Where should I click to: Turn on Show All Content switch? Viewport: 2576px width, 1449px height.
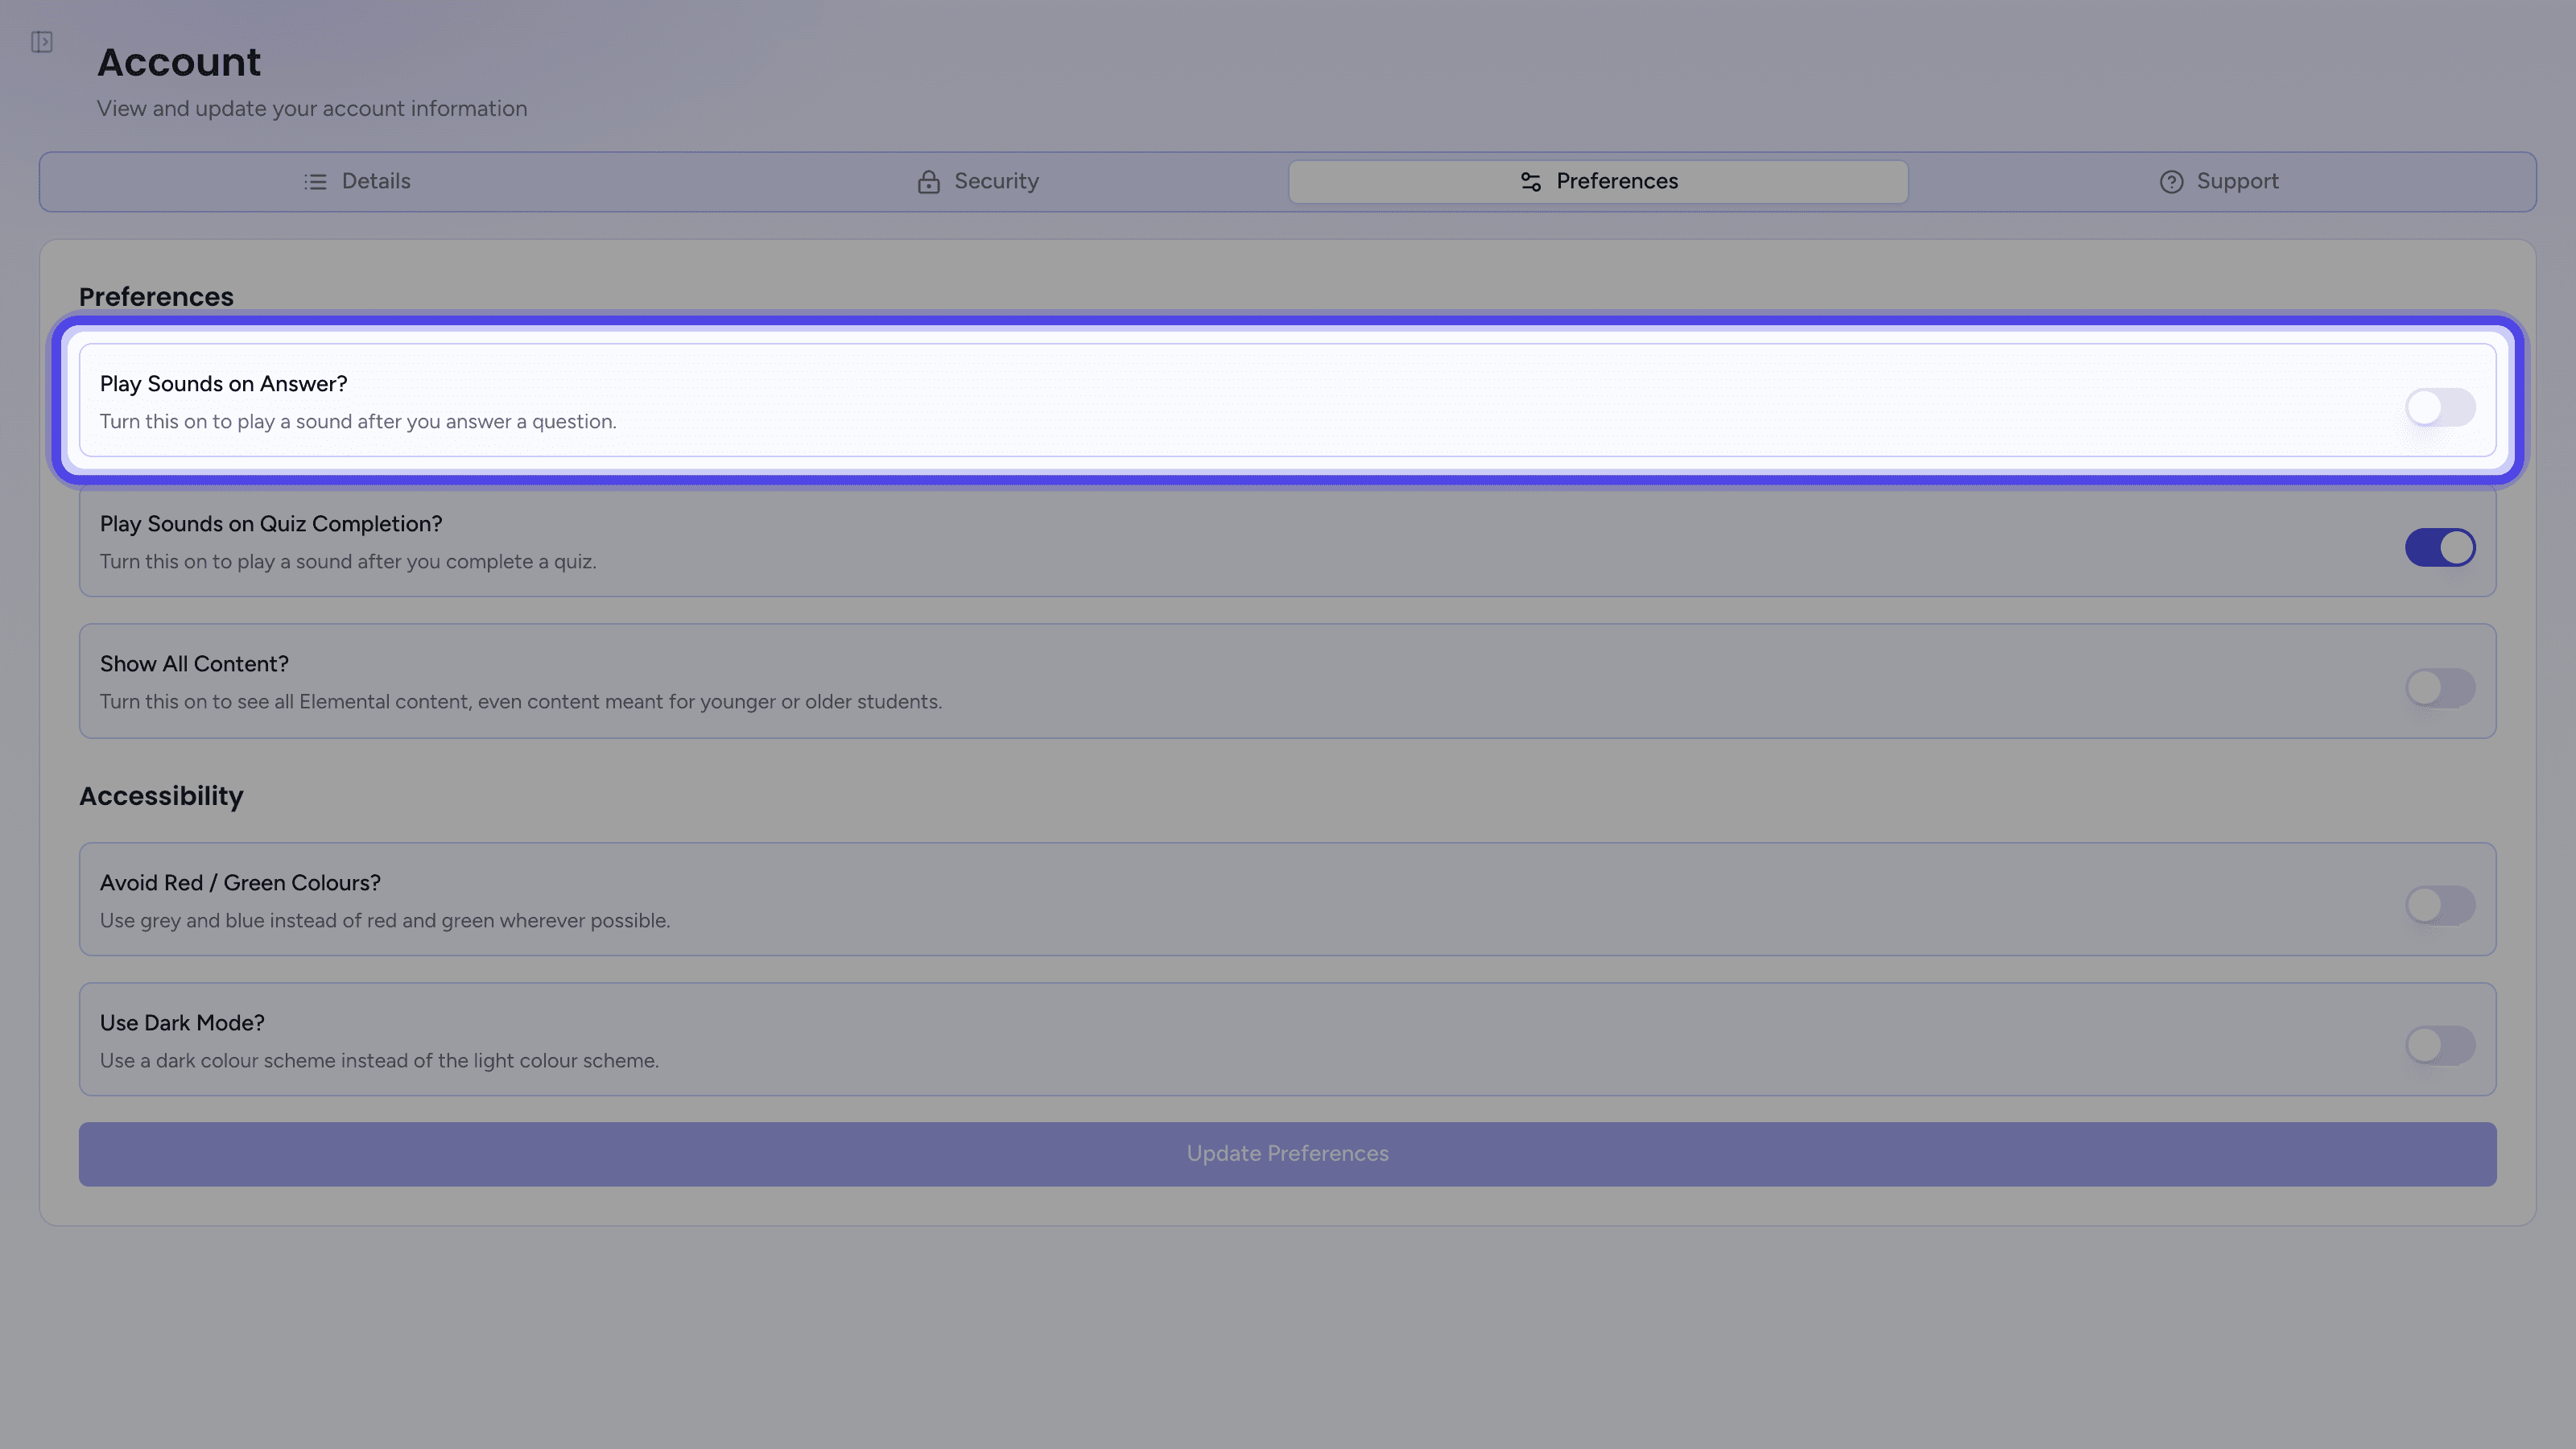click(x=2440, y=687)
